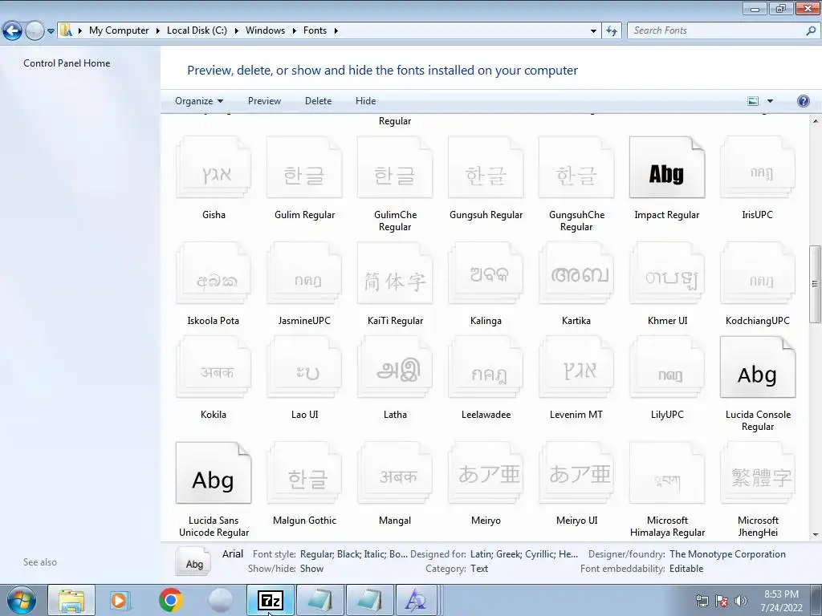Refresh the Fonts folder view
The height and width of the screenshot is (616, 822).
coord(611,31)
